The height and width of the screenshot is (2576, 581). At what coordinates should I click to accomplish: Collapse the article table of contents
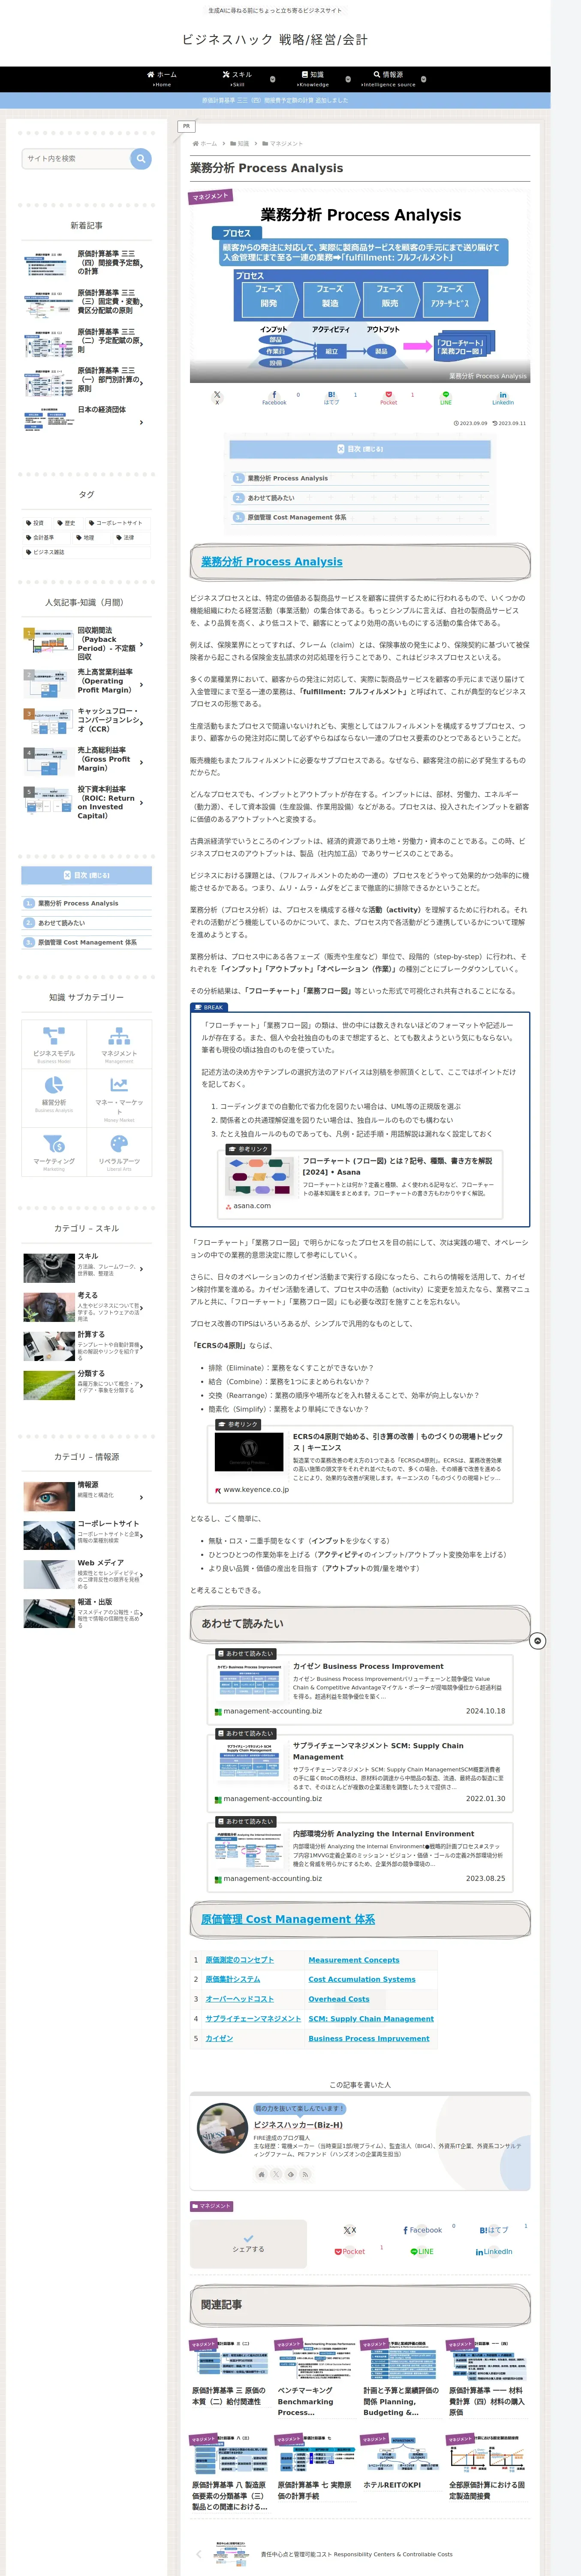[360, 449]
